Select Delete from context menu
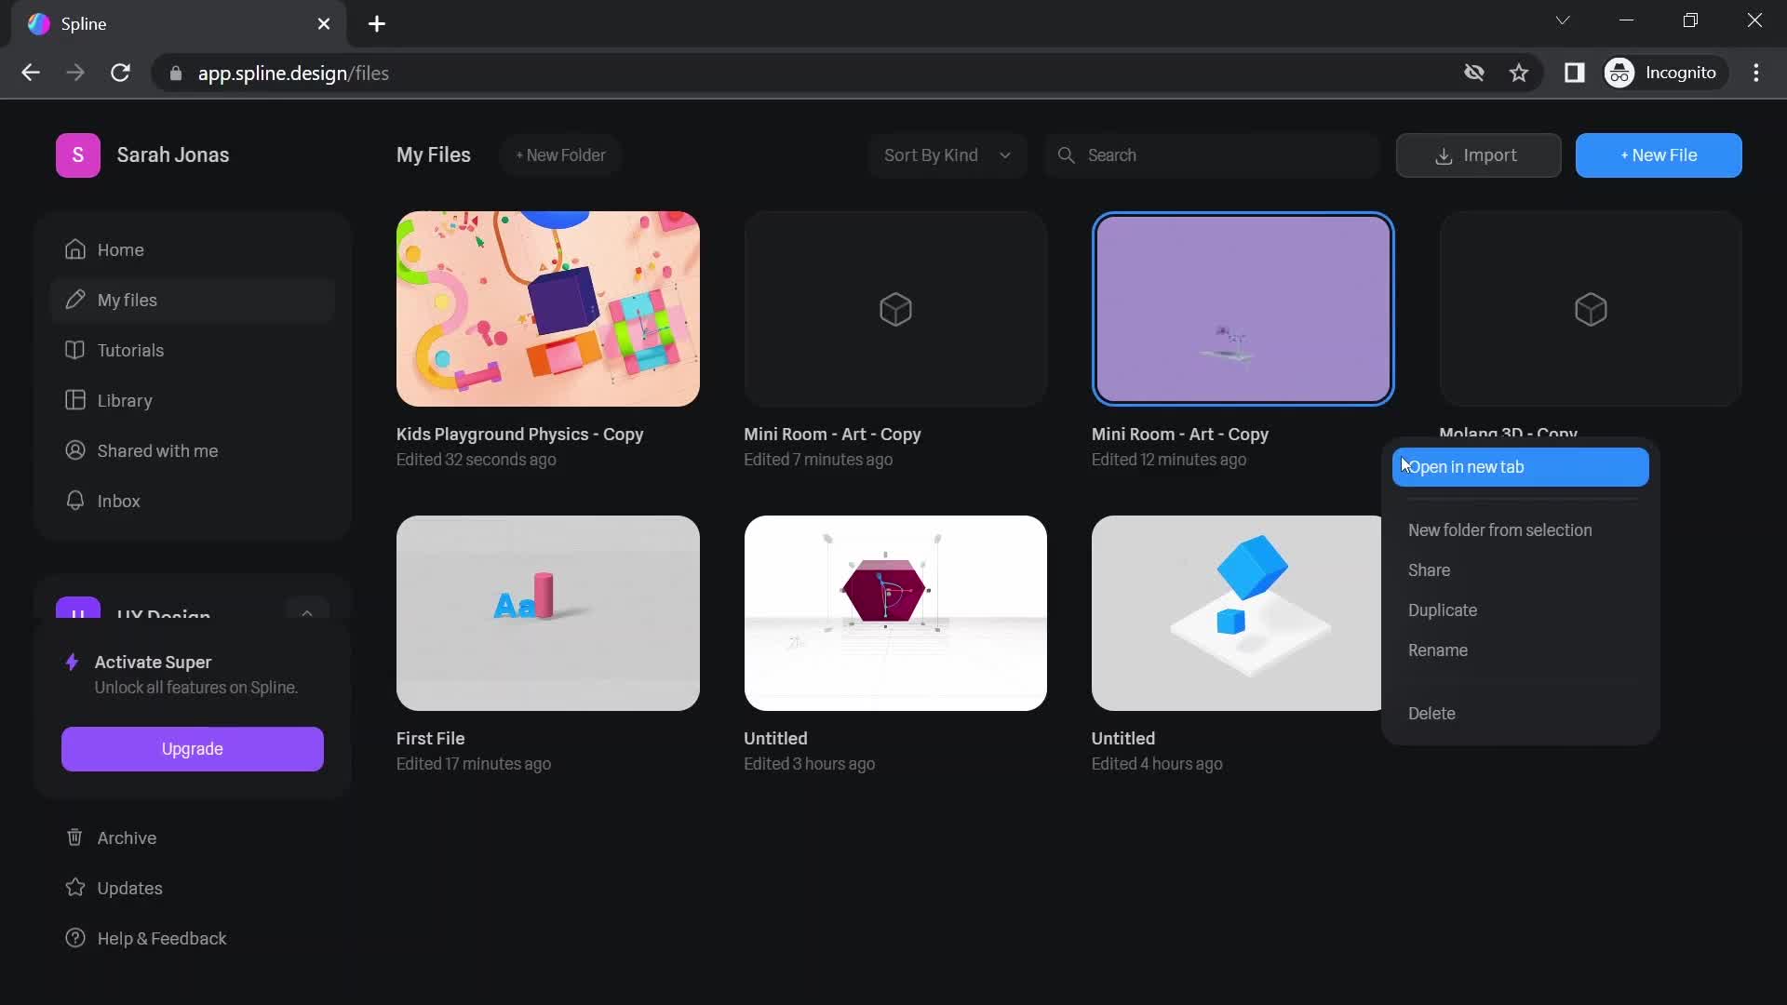This screenshot has width=1787, height=1005. (1430, 713)
